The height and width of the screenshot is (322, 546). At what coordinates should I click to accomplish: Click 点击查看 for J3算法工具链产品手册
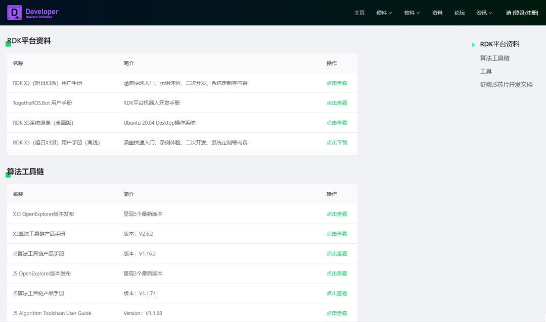pyautogui.click(x=337, y=253)
